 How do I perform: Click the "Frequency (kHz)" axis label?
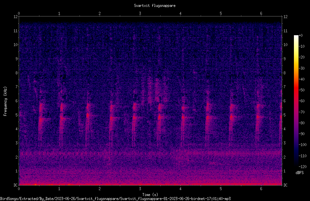(5, 101)
